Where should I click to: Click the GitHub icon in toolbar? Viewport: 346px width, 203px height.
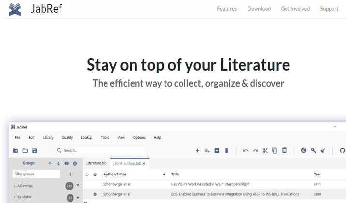[342, 150]
